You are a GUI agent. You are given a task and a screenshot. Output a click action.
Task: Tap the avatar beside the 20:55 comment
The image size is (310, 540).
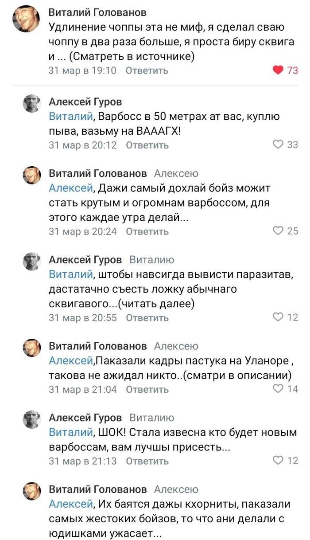(x=31, y=261)
